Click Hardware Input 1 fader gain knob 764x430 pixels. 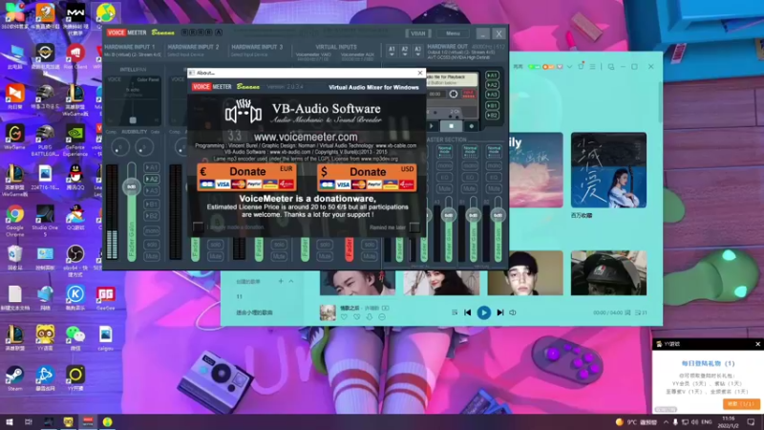(131, 186)
